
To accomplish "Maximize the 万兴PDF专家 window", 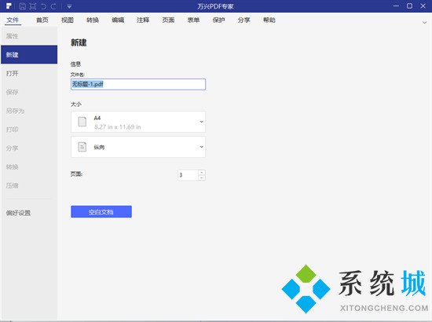I will (x=409, y=5).
